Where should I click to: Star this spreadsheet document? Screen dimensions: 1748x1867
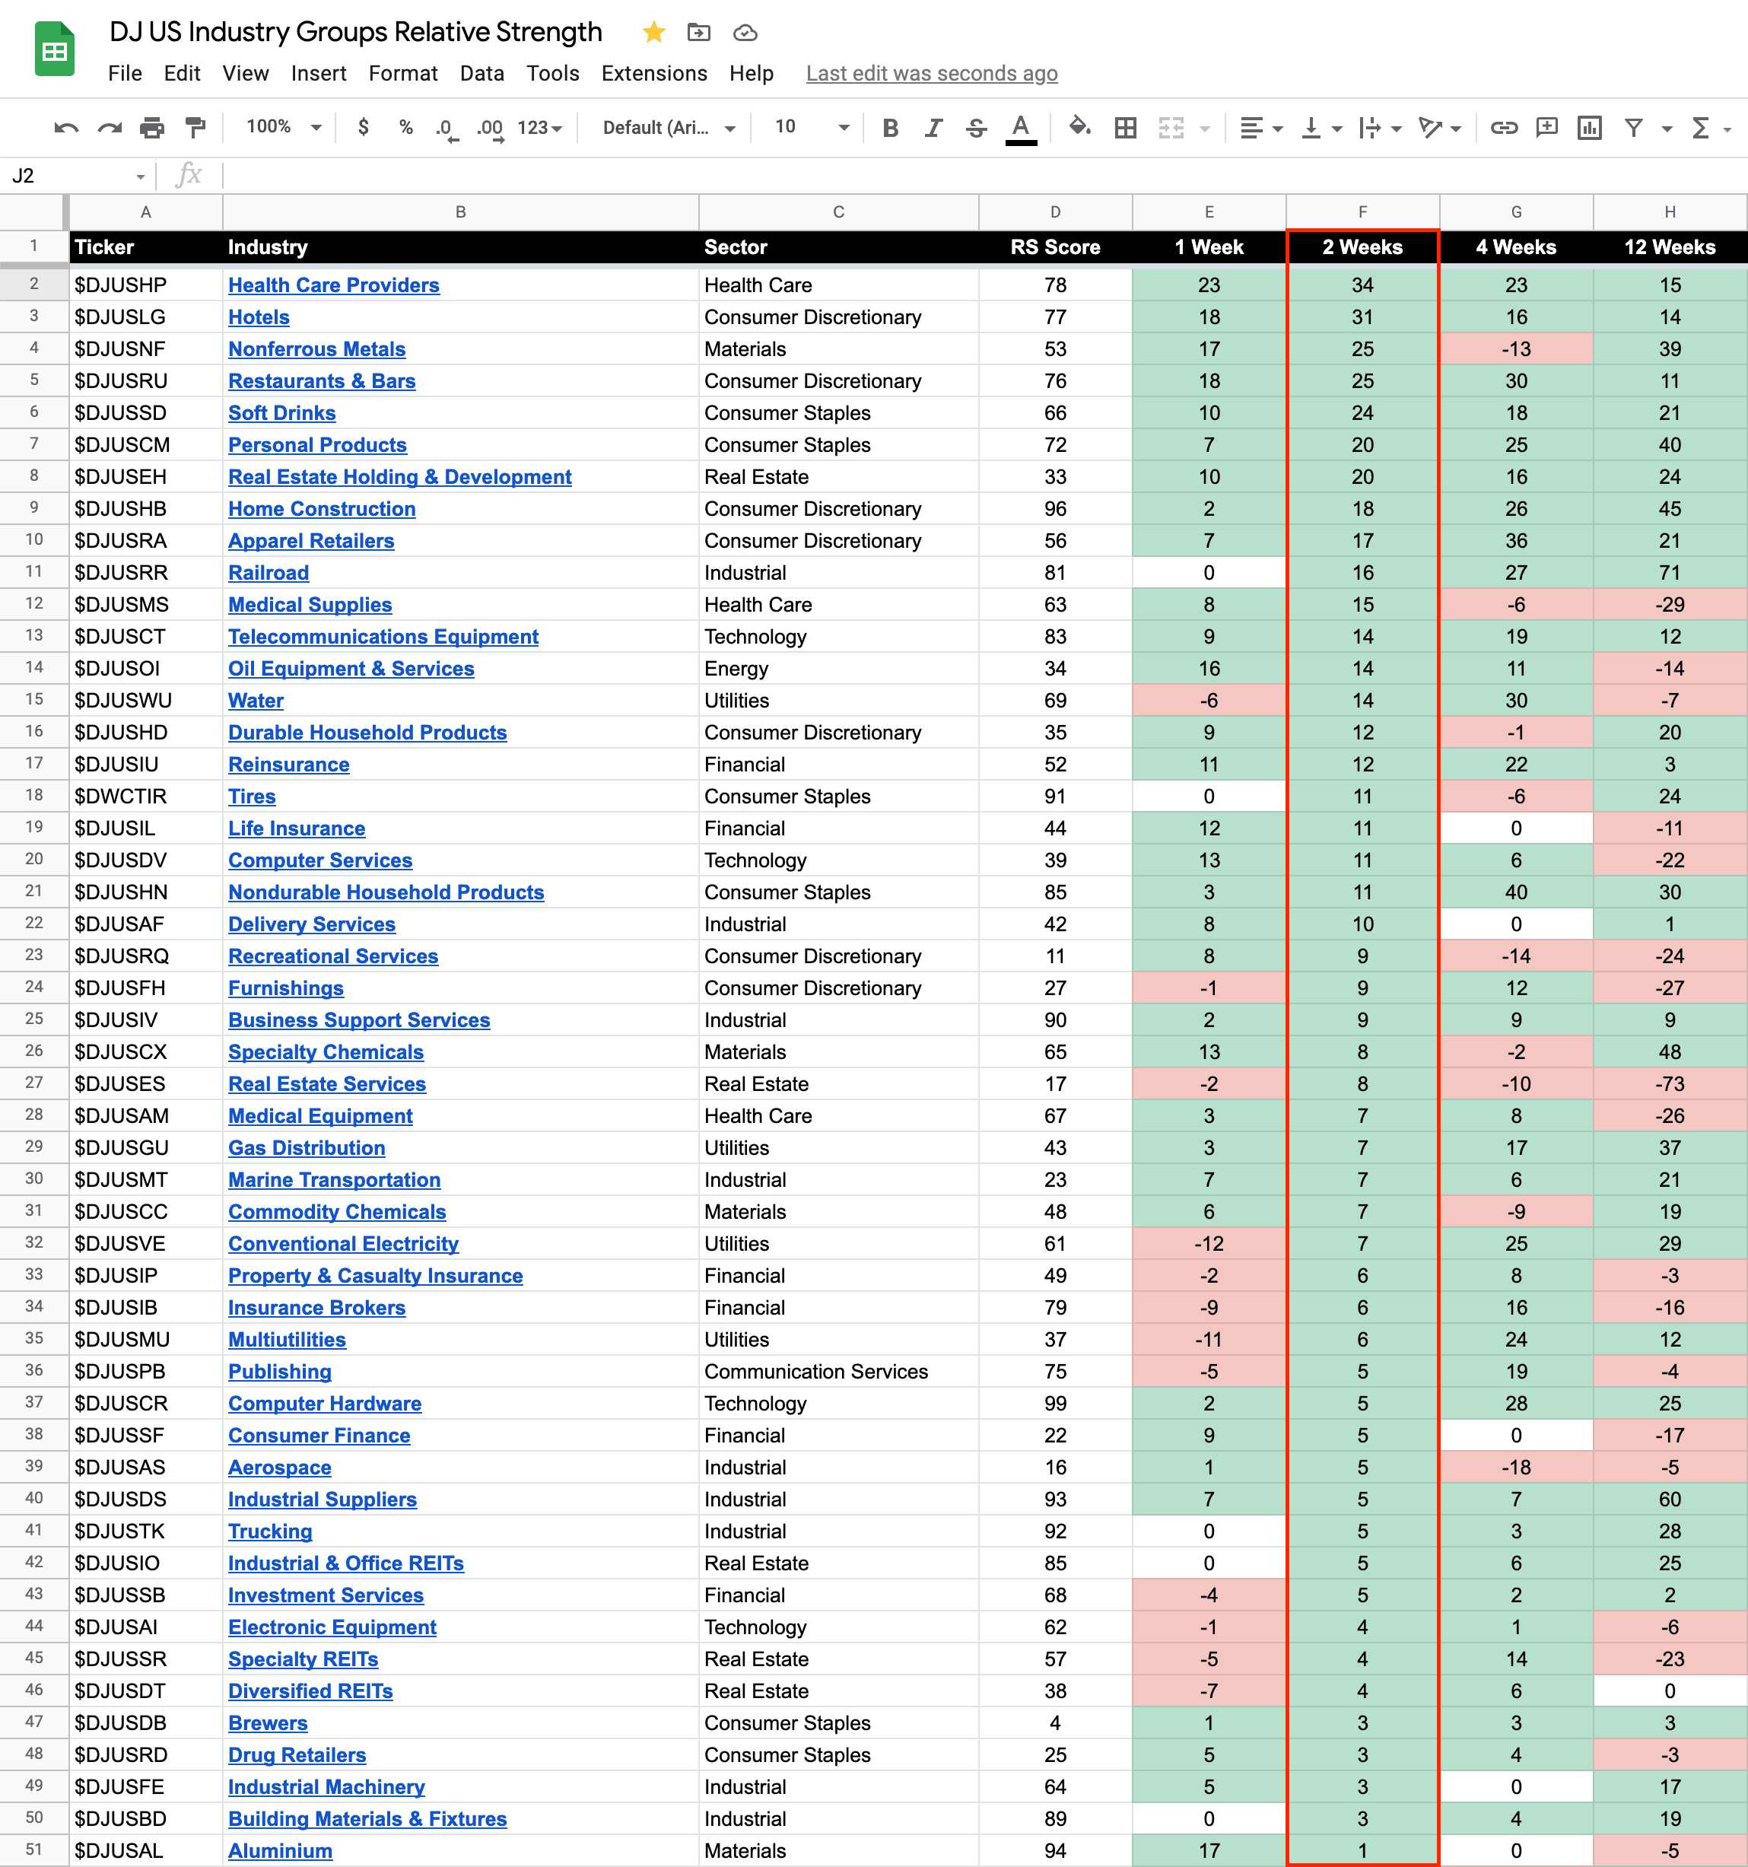click(653, 33)
